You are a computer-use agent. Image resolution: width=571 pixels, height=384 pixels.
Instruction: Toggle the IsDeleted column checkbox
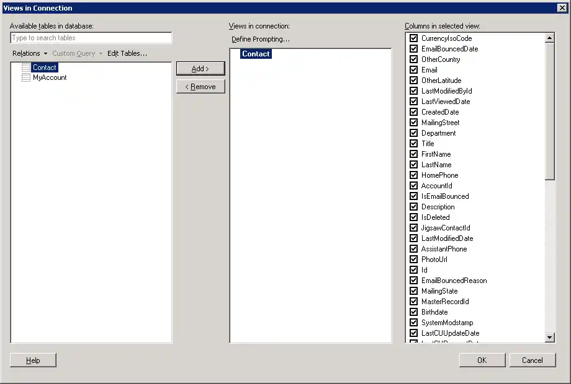413,217
